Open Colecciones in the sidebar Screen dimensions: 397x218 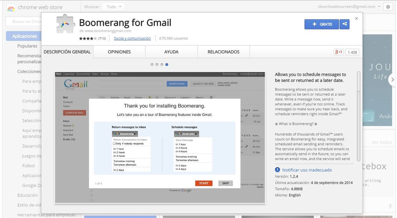click(29, 72)
